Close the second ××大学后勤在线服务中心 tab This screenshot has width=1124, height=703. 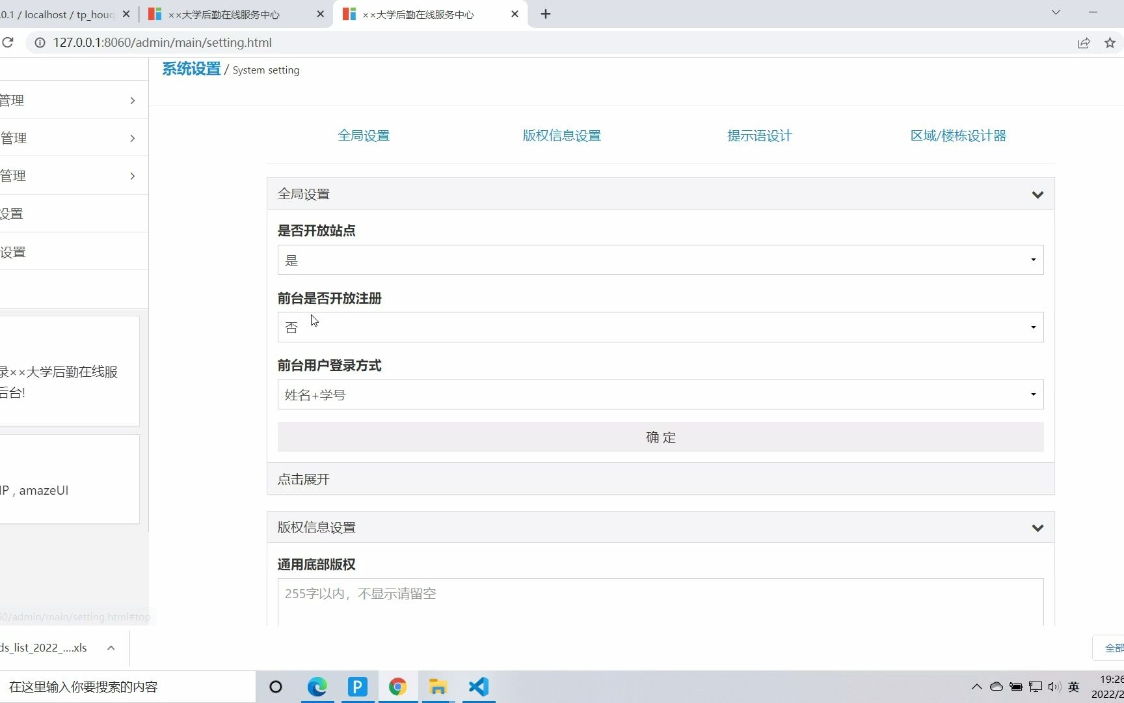[x=320, y=14]
